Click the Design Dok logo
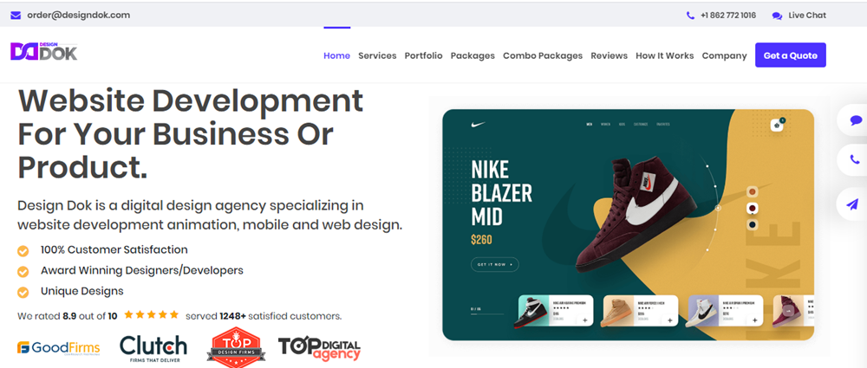The height and width of the screenshot is (368, 867). (43, 53)
